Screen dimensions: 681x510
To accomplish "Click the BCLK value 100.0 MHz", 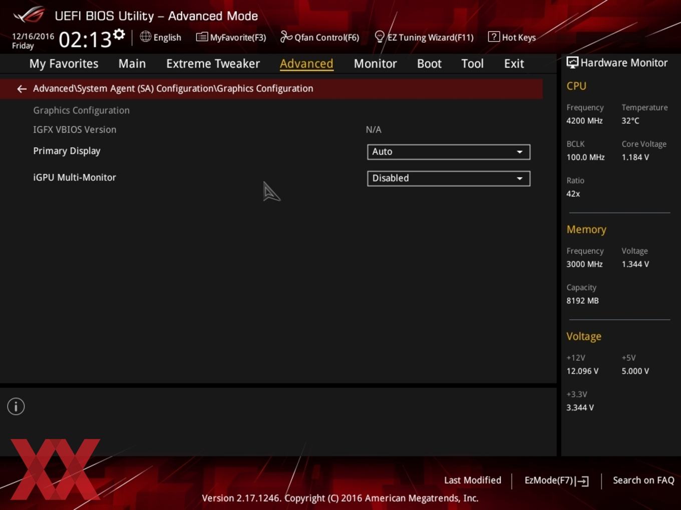I will (x=585, y=157).
